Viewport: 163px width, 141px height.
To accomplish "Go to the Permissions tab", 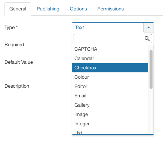I will pyautogui.click(x=111, y=9).
